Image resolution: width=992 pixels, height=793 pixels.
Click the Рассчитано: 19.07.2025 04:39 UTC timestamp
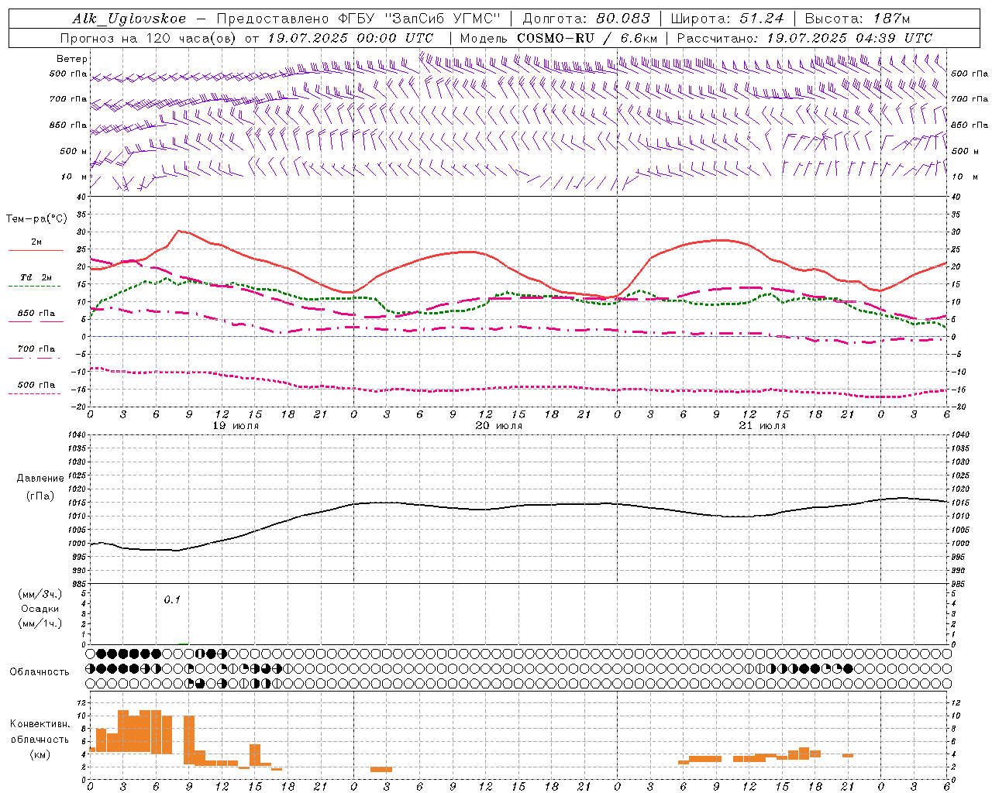(804, 38)
